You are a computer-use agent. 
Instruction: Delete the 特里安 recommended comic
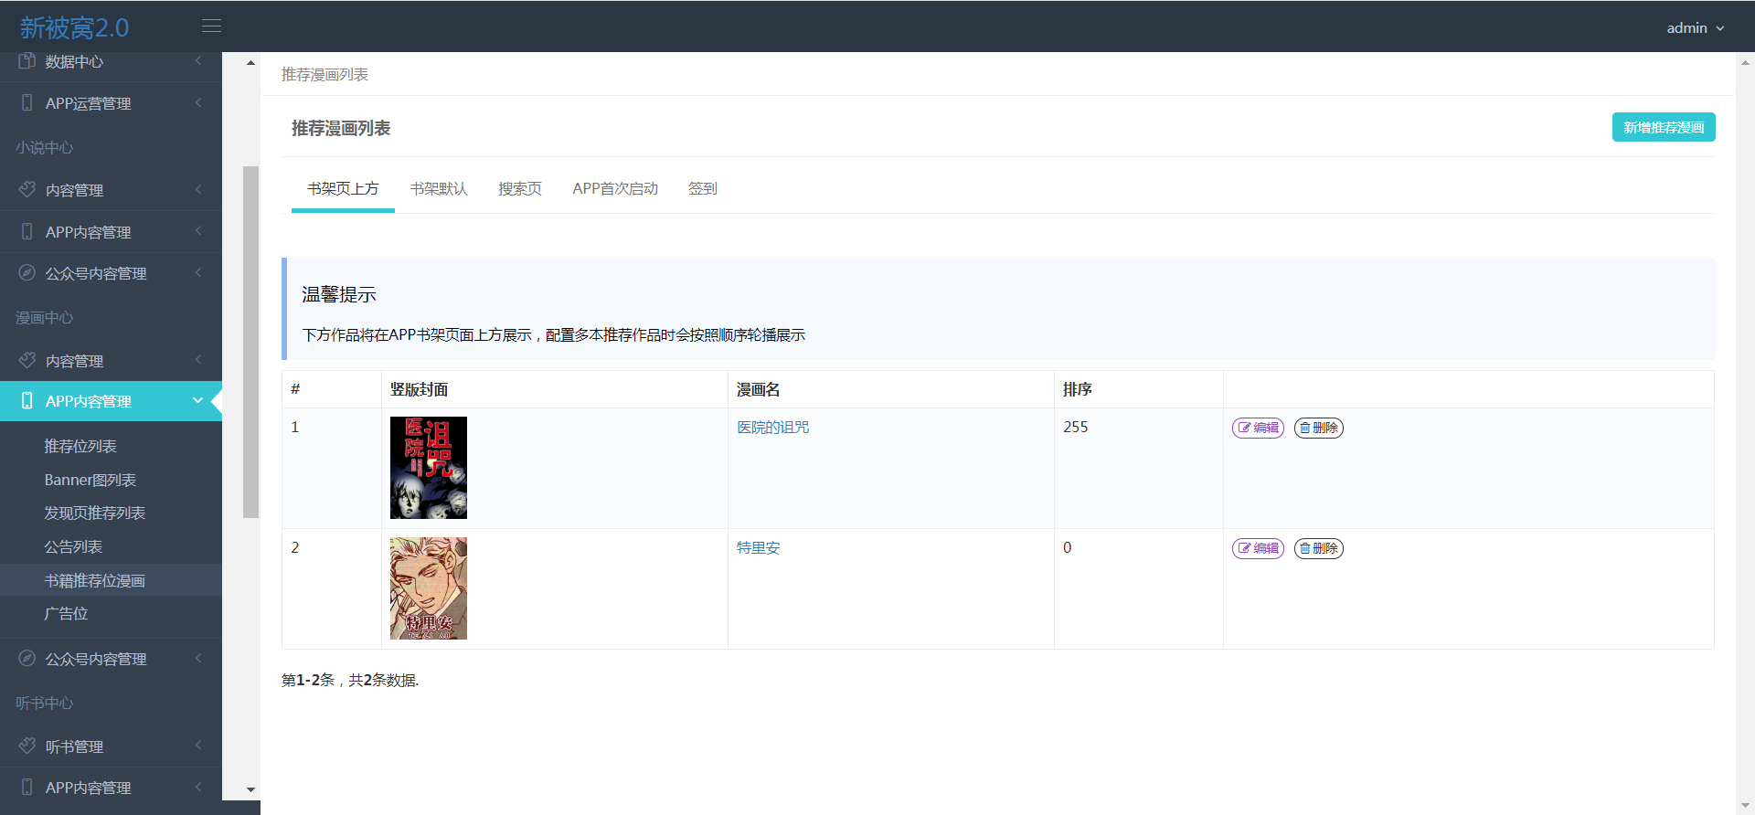click(1318, 548)
